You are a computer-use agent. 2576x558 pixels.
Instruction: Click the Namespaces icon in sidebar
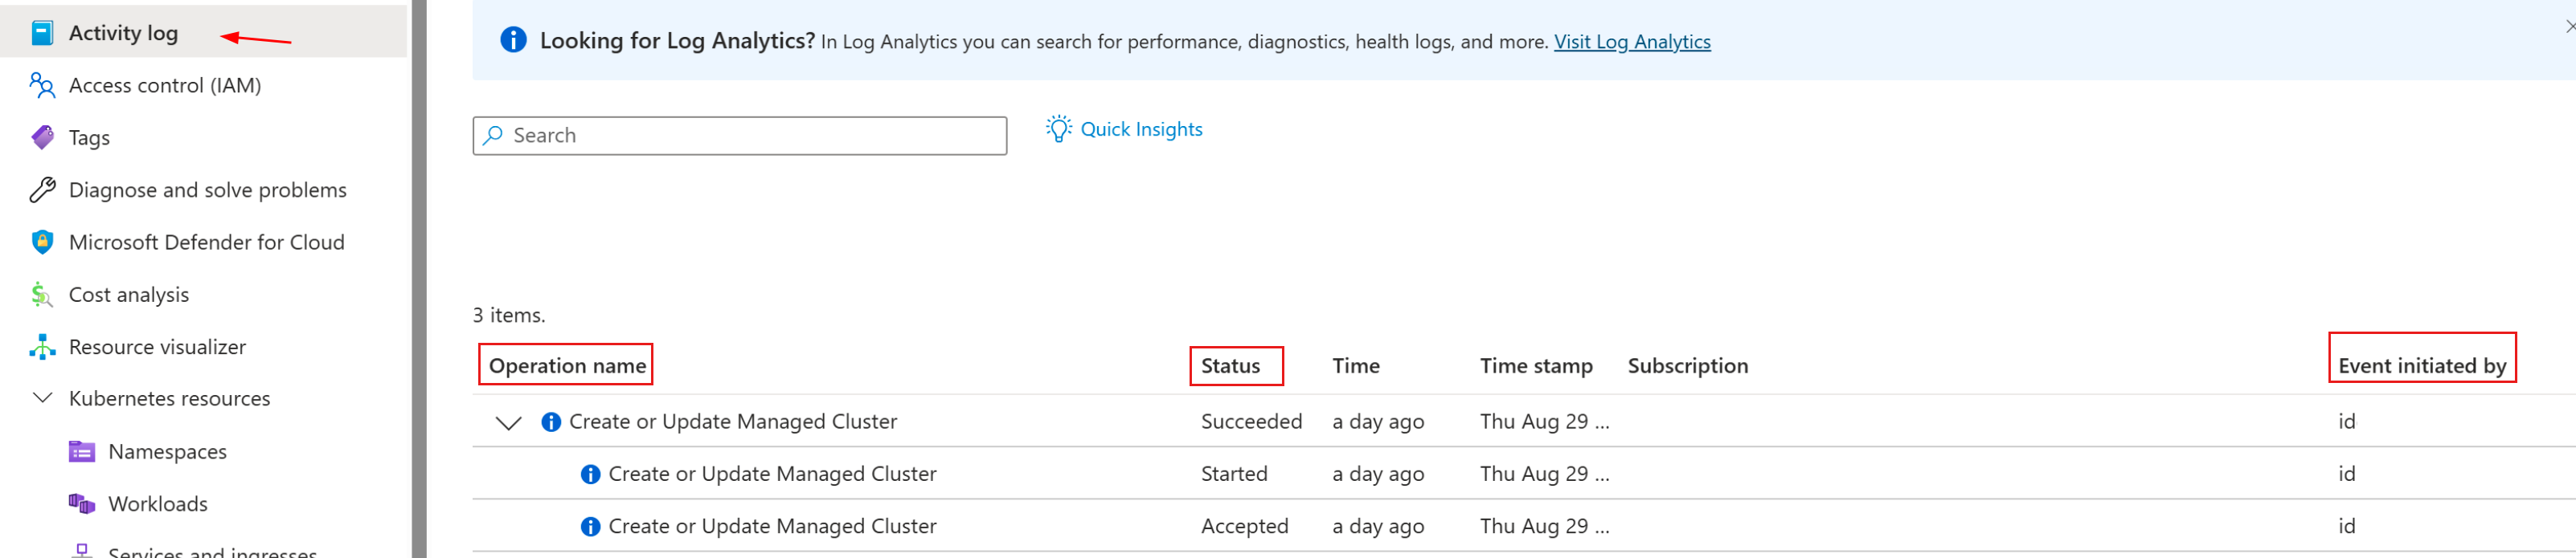coord(81,451)
